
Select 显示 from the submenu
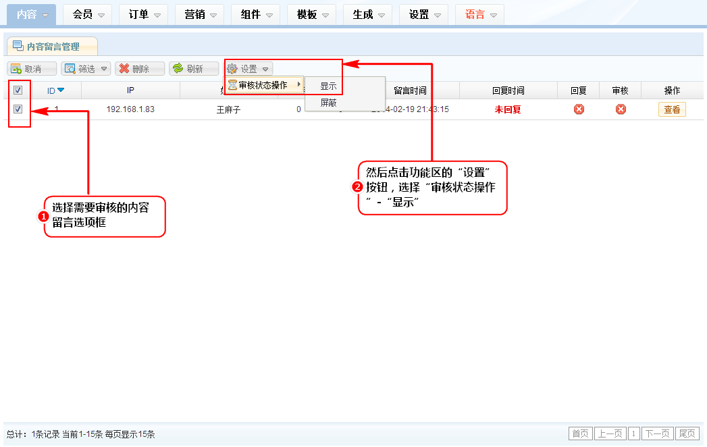click(329, 86)
